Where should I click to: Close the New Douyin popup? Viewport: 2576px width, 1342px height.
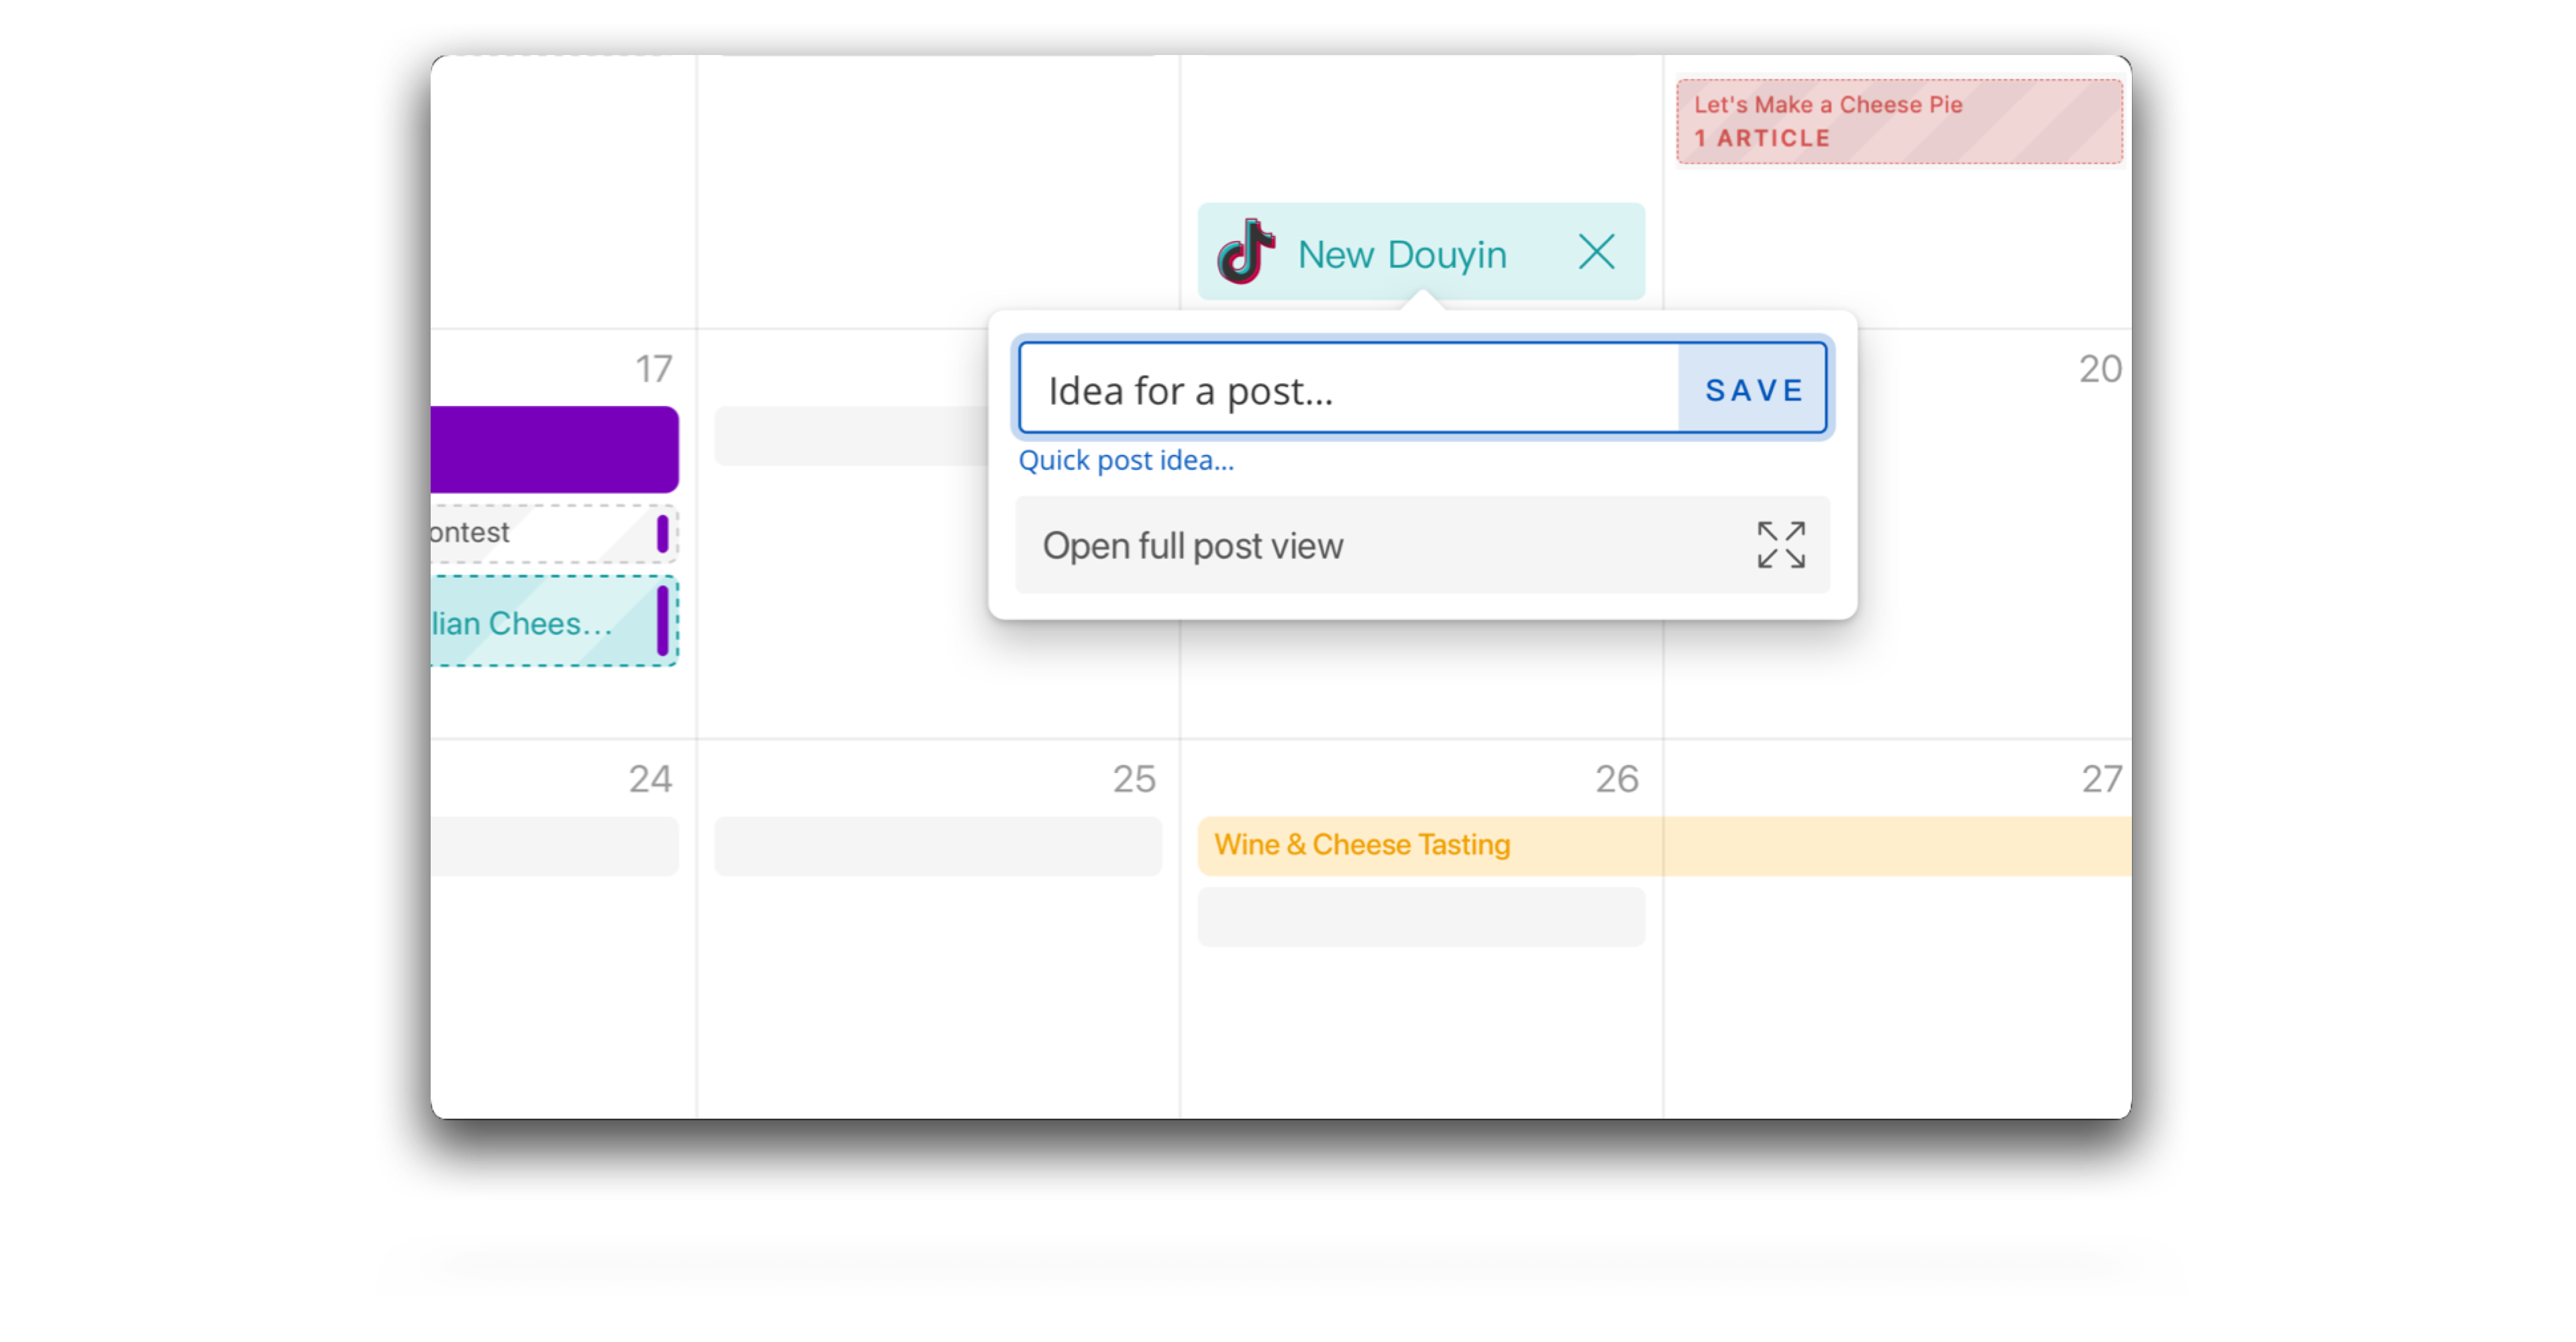pos(1596,252)
